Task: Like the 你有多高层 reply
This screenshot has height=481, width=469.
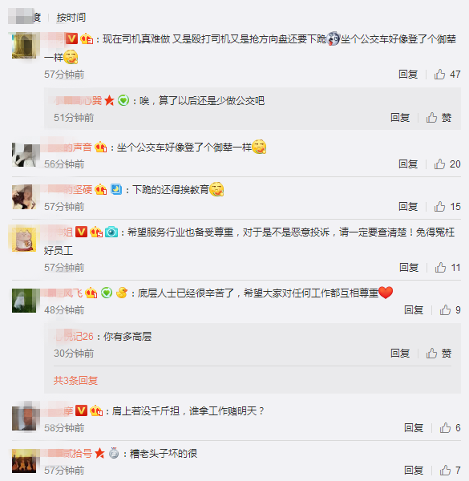Action: coord(439,354)
